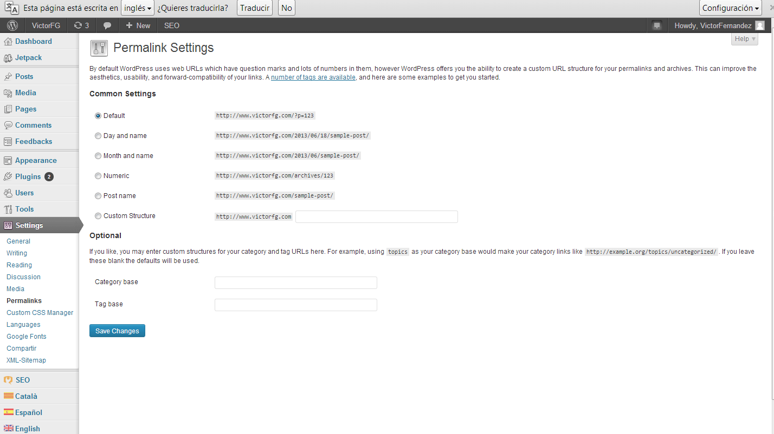Image resolution: width=774 pixels, height=434 pixels.
Task: Click the Users sidebar icon
Action: [x=8, y=193]
